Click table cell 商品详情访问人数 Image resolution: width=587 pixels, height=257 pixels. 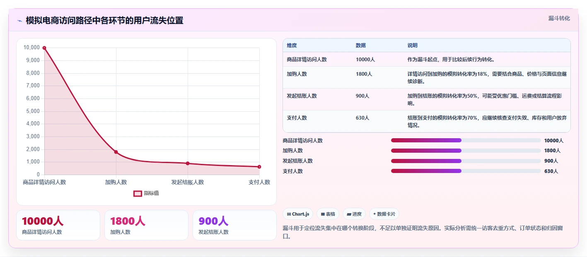click(x=307, y=60)
